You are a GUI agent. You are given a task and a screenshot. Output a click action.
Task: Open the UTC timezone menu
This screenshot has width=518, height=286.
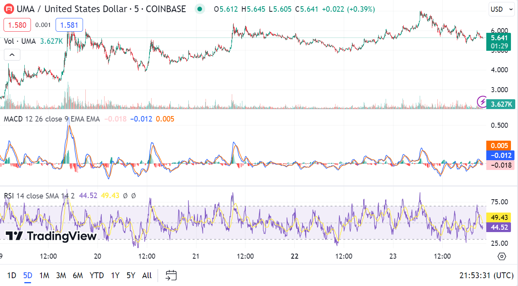pos(486,275)
